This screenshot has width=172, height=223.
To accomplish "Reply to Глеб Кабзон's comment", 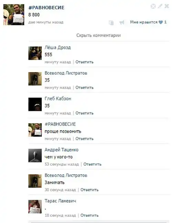I will click(84, 113).
